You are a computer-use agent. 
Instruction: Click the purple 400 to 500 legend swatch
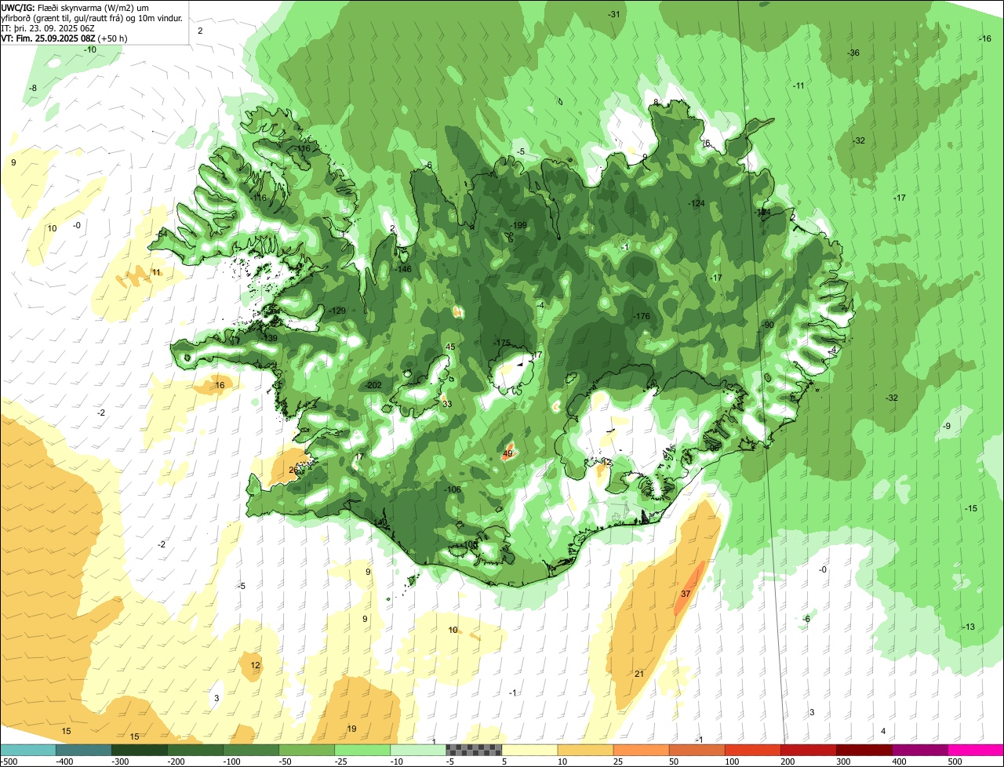pyautogui.click(x=919, y=750)
